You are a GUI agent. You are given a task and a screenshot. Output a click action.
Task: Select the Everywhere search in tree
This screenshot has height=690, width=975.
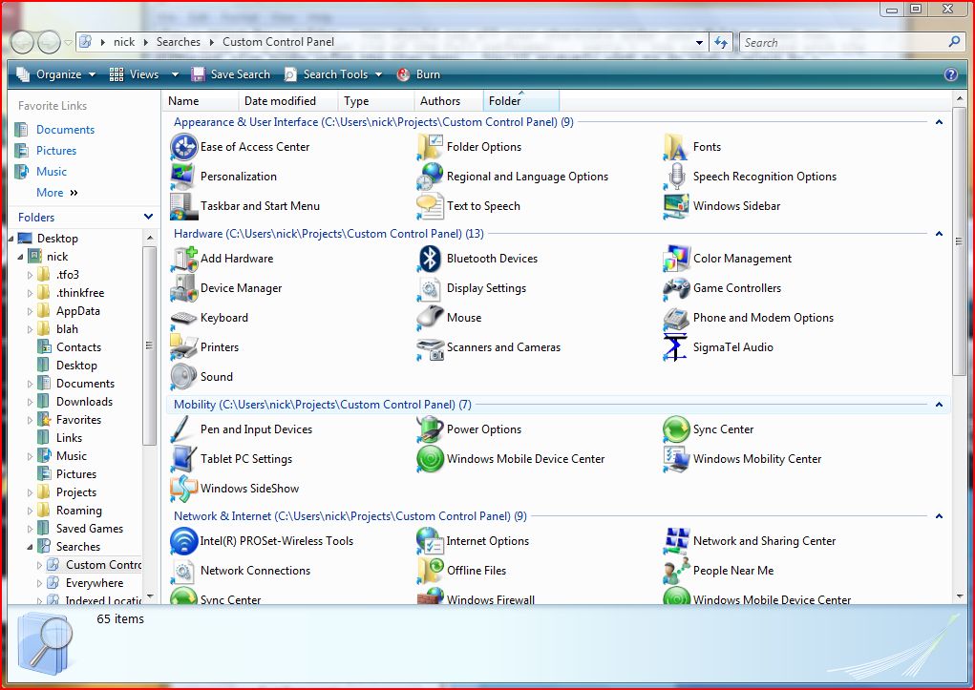[x=95, y=583]
